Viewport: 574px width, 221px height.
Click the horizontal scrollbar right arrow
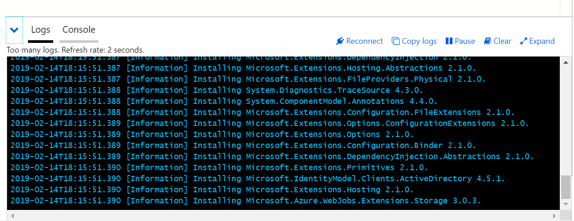(x=555, y=216)
